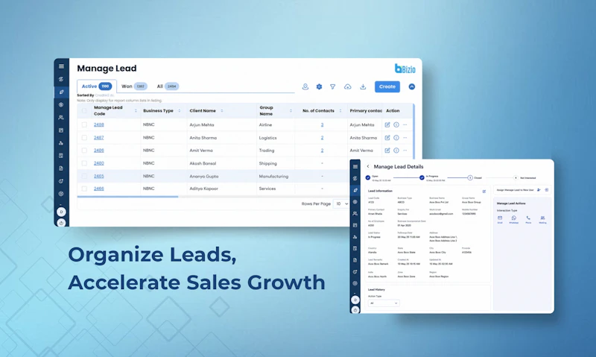596x357 pixels.
Task: Open hamburger menu in Lead Details window
Action: point(355,166)
